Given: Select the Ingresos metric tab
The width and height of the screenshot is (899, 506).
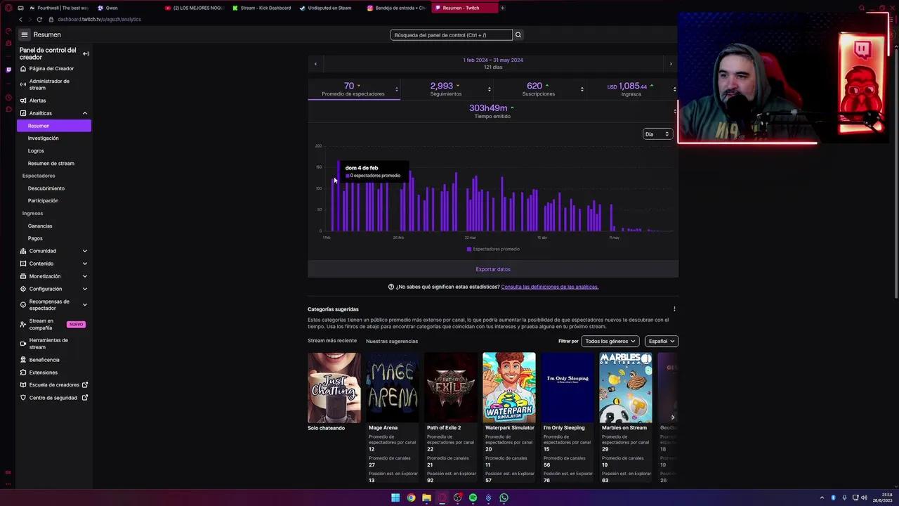Looking at the screenshot, I should (631, 89).
